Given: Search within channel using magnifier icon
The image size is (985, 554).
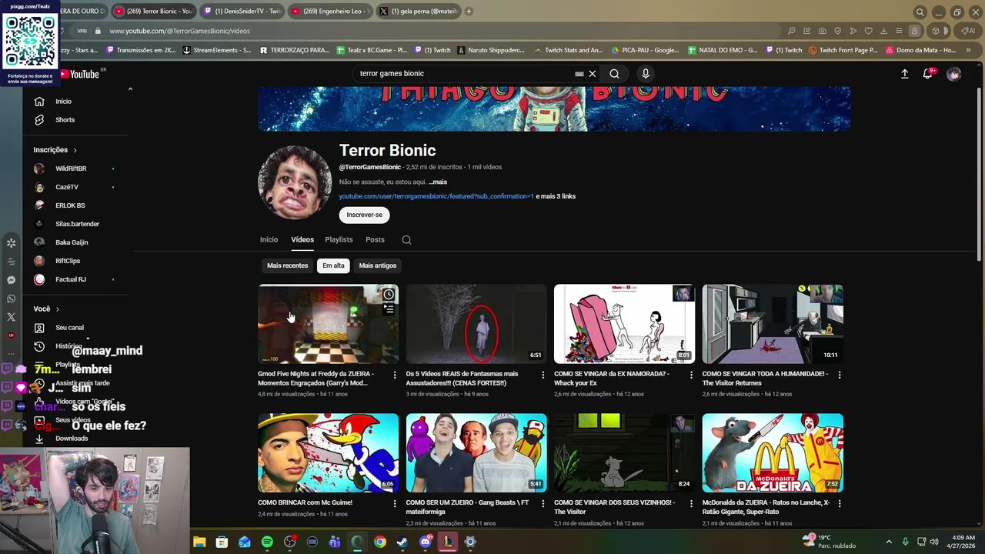Looking at the screenshot, I should pos(406,240).
